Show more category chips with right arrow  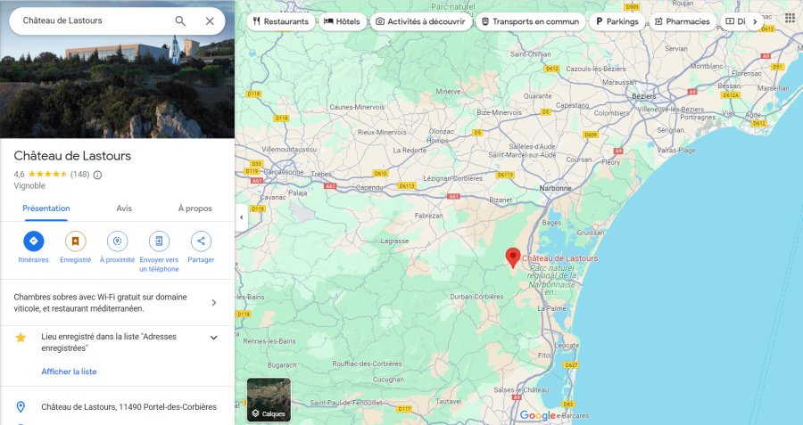coord(754,21)
